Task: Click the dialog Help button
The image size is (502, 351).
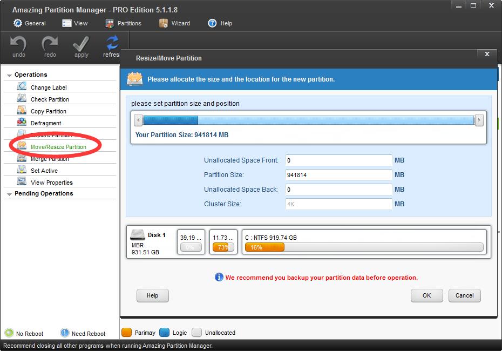Action: [152, 295]
